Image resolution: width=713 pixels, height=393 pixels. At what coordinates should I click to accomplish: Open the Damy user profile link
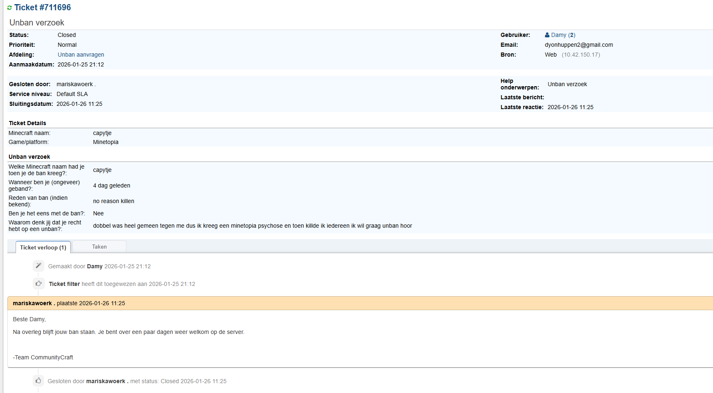point(558,35)
